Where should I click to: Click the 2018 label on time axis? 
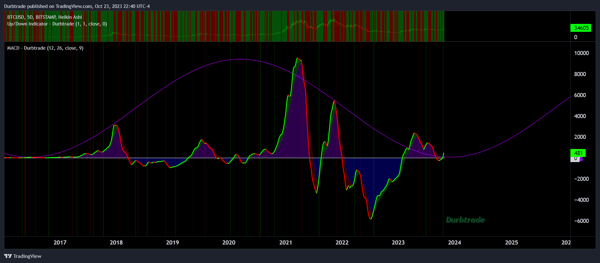coord(116,243)
